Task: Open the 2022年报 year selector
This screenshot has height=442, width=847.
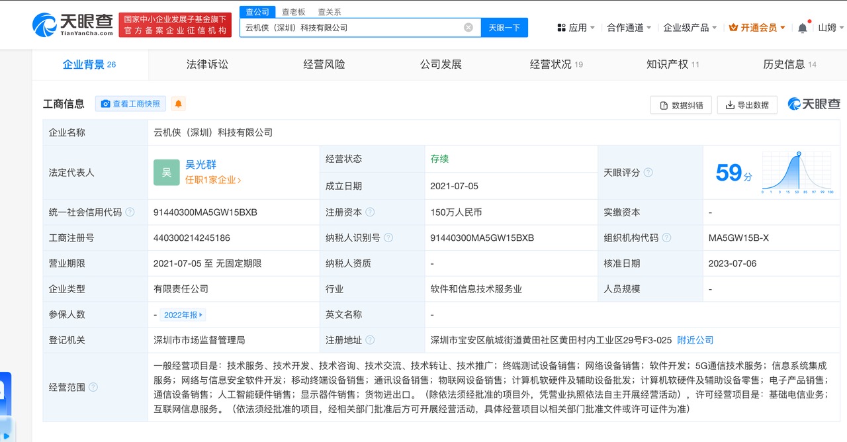Action: pos(183,315)
